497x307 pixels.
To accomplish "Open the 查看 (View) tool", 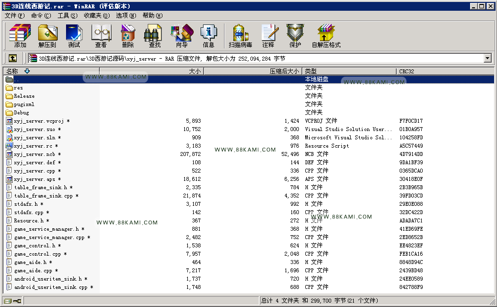I will tap(101, 36).
